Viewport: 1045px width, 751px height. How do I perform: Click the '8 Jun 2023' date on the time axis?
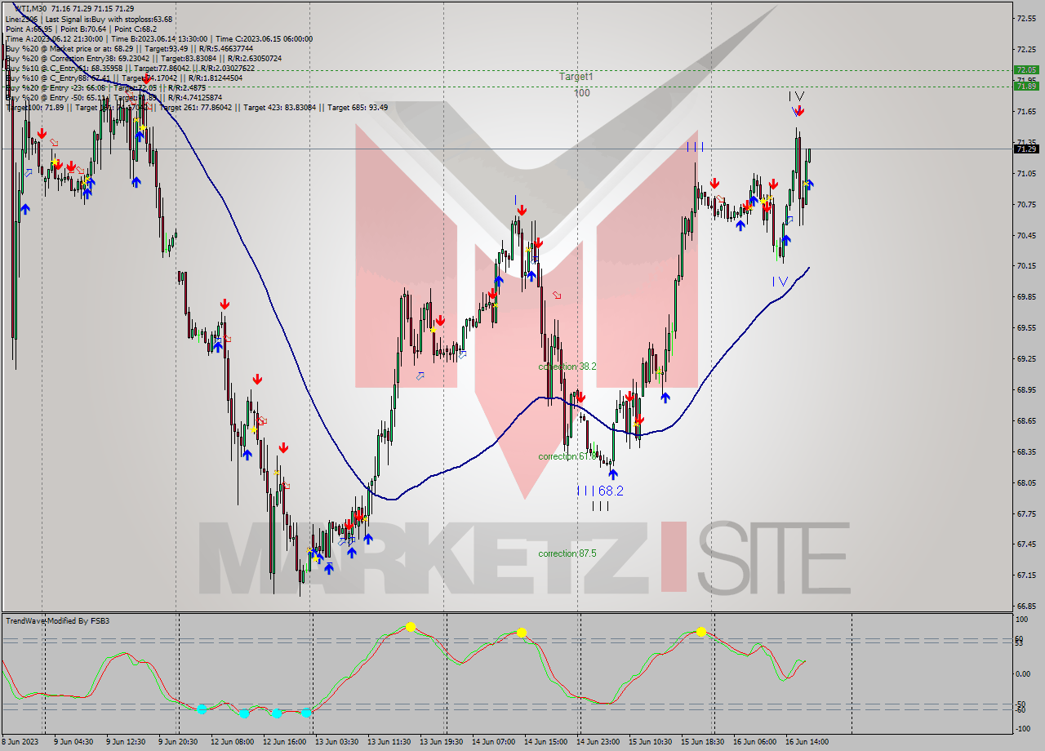pos(19,742)
